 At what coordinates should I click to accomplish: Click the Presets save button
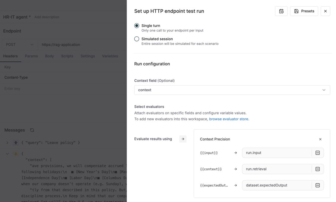304,11
